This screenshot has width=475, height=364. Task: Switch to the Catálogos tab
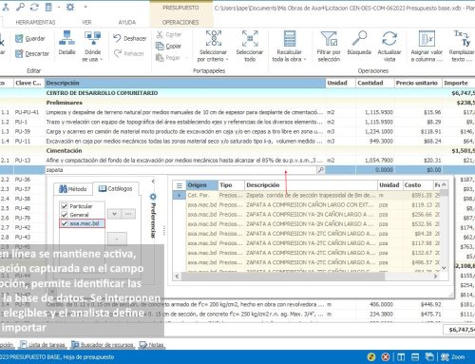click(116, 188)
